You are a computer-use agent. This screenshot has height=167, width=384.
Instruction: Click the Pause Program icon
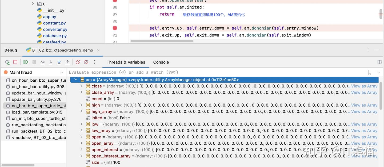pos(34,62)
